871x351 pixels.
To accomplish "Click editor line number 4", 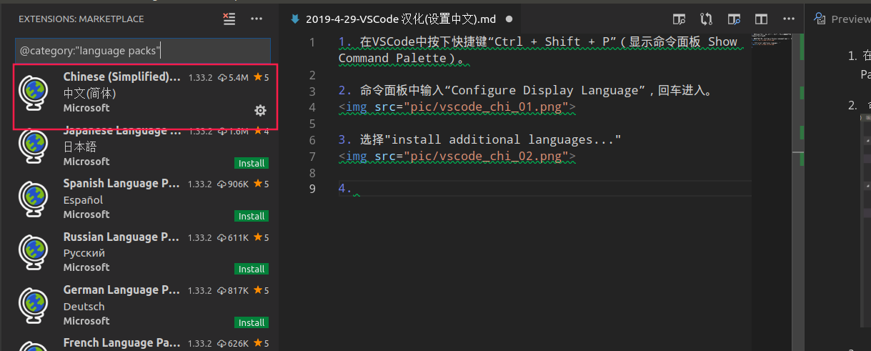I will [312, 107].
